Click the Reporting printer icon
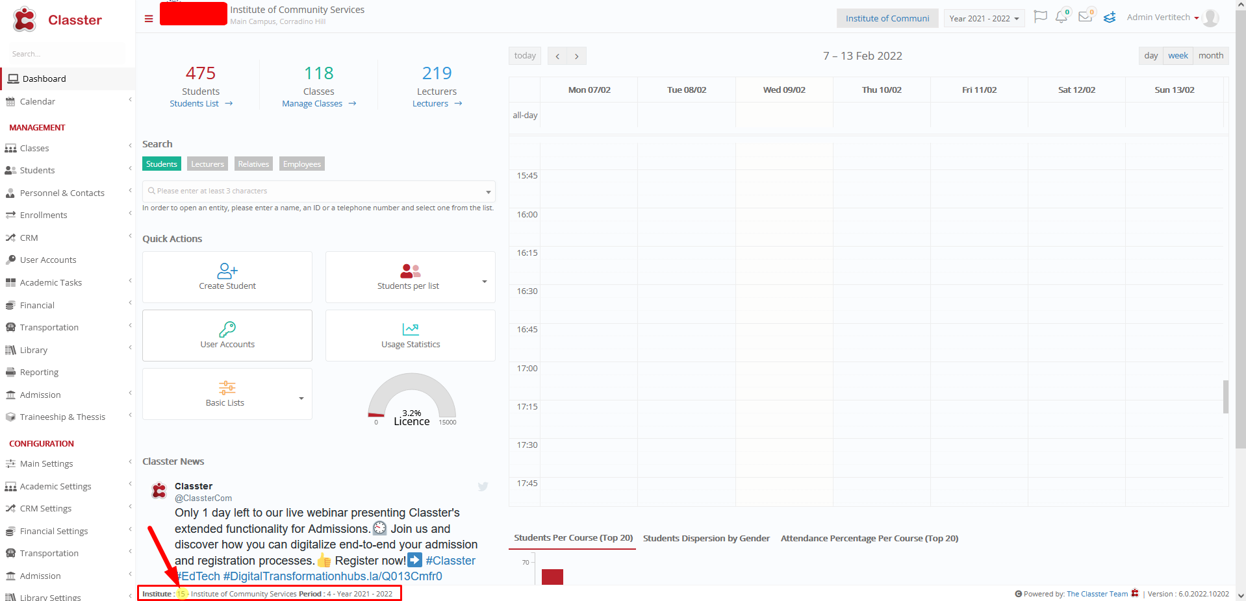 pyautogui.click(x=10, y=373)
